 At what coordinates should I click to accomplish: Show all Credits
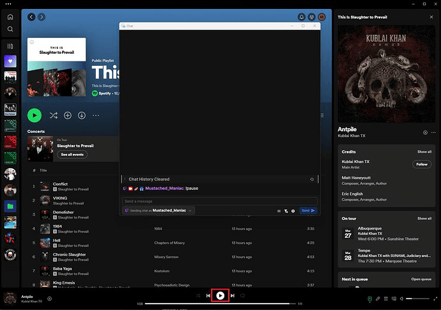point(424,151)
